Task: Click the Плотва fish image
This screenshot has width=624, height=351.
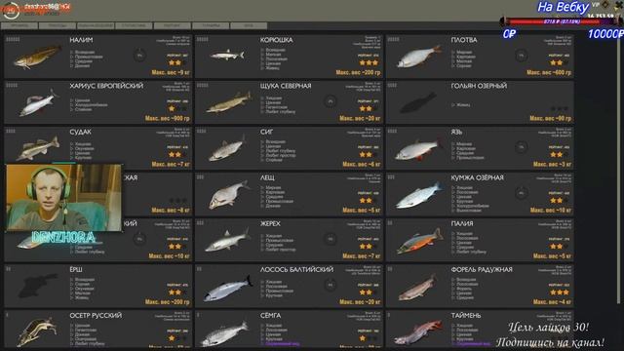Action: (x=419, y=57)
